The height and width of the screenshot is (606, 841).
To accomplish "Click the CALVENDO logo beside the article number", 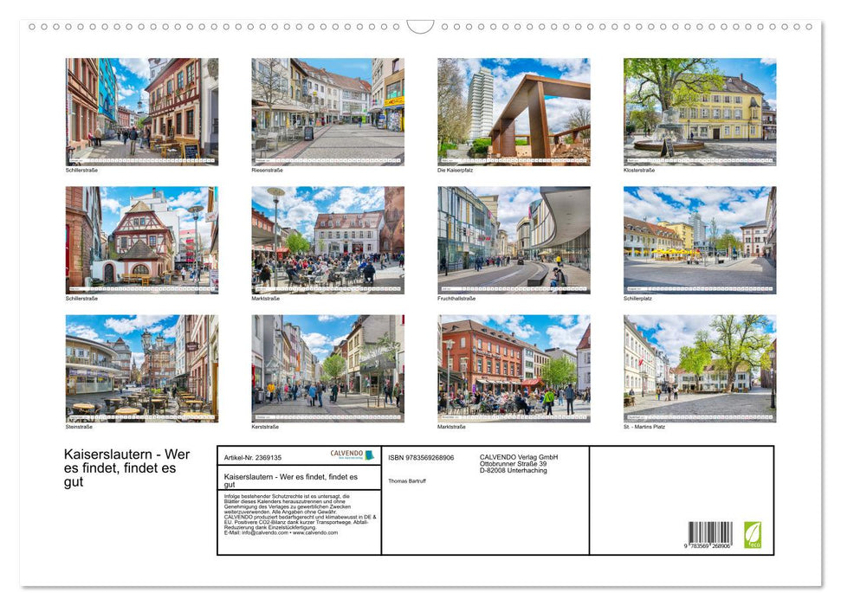I will [352, 455].
